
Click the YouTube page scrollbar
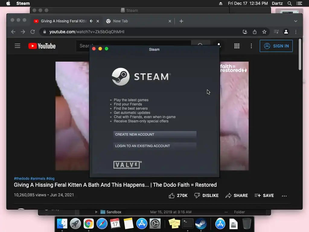[x=300, y=54]
